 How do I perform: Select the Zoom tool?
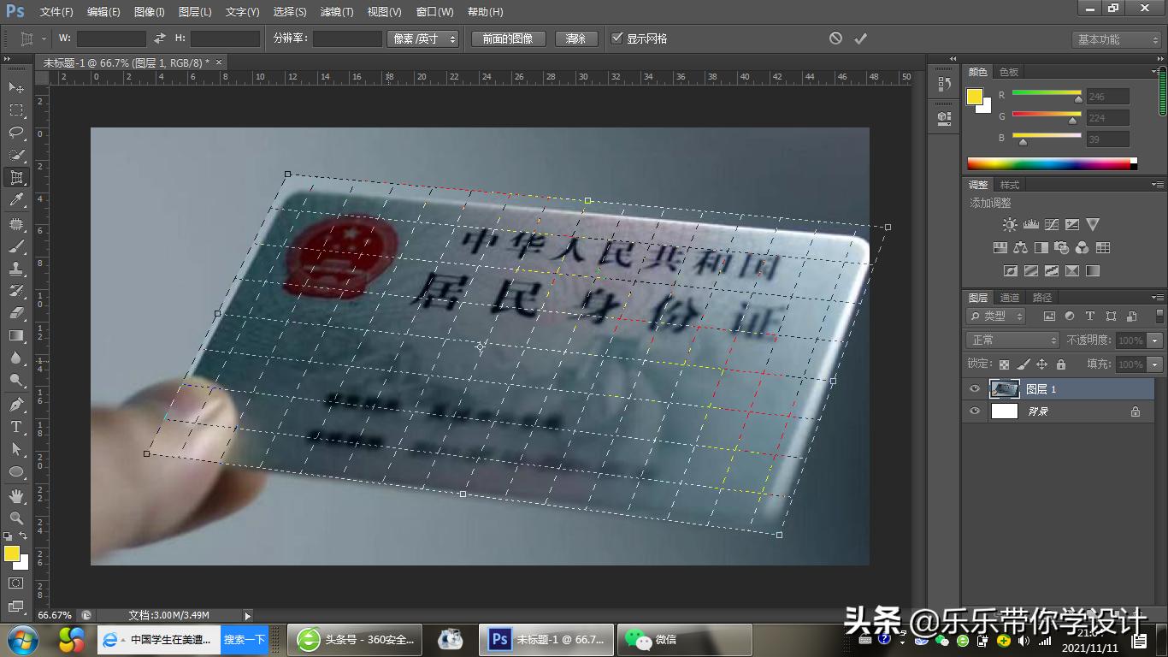[15, 518]
